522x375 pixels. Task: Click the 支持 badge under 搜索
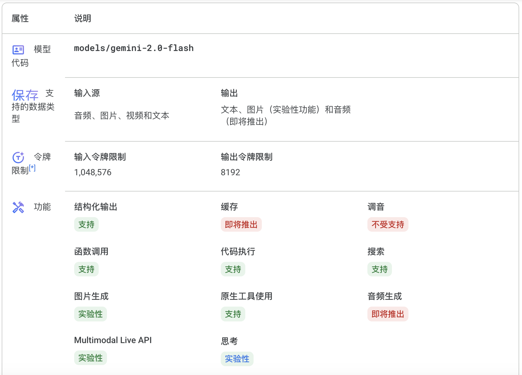[379, 269]
